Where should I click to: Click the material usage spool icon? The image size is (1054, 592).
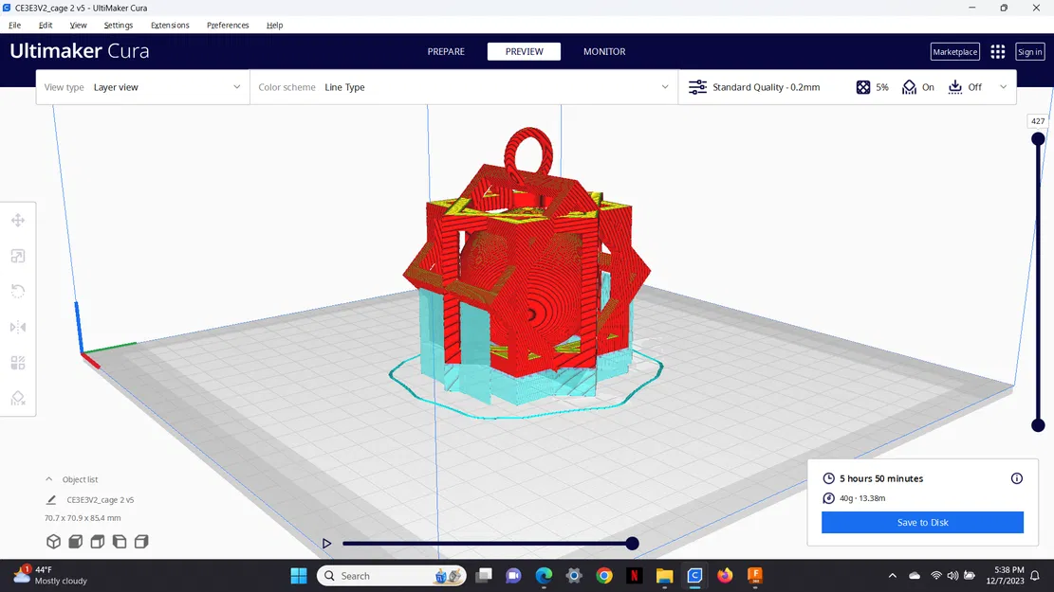pos(829,498)
